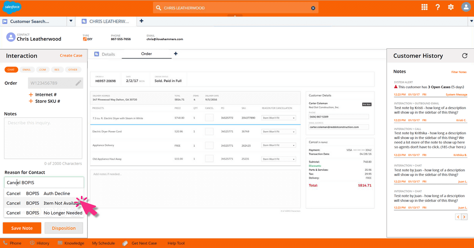This screenshot has width=474, height=248.
Task: Clear the Chris Leatherwood search text
Action: [x=313, y=8]
